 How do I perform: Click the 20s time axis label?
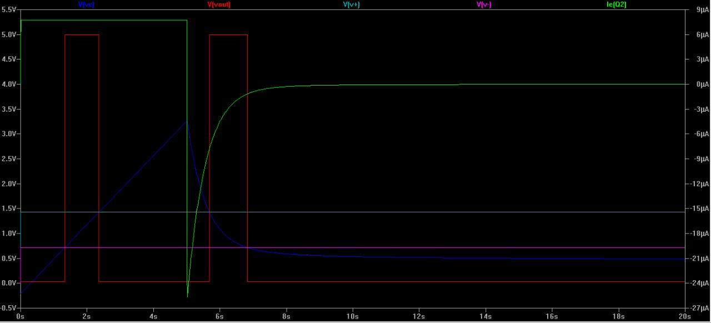(x=685, y=316)
